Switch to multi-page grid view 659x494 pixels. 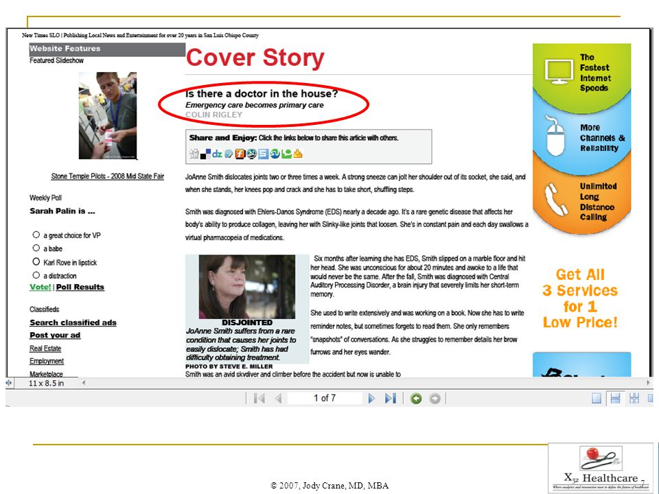click(634, 398)
